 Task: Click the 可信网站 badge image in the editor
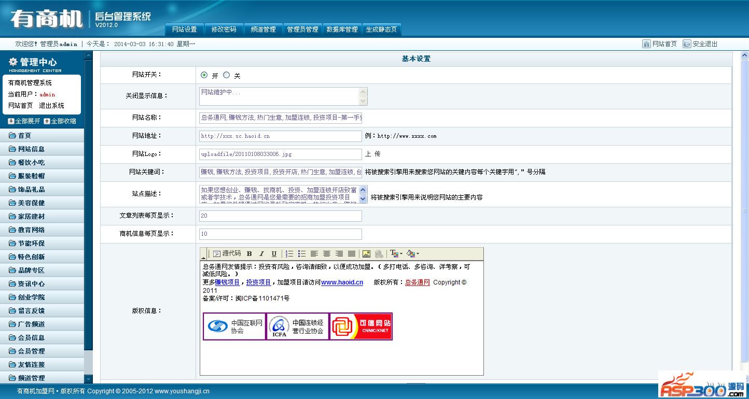[x=361, y=326]
